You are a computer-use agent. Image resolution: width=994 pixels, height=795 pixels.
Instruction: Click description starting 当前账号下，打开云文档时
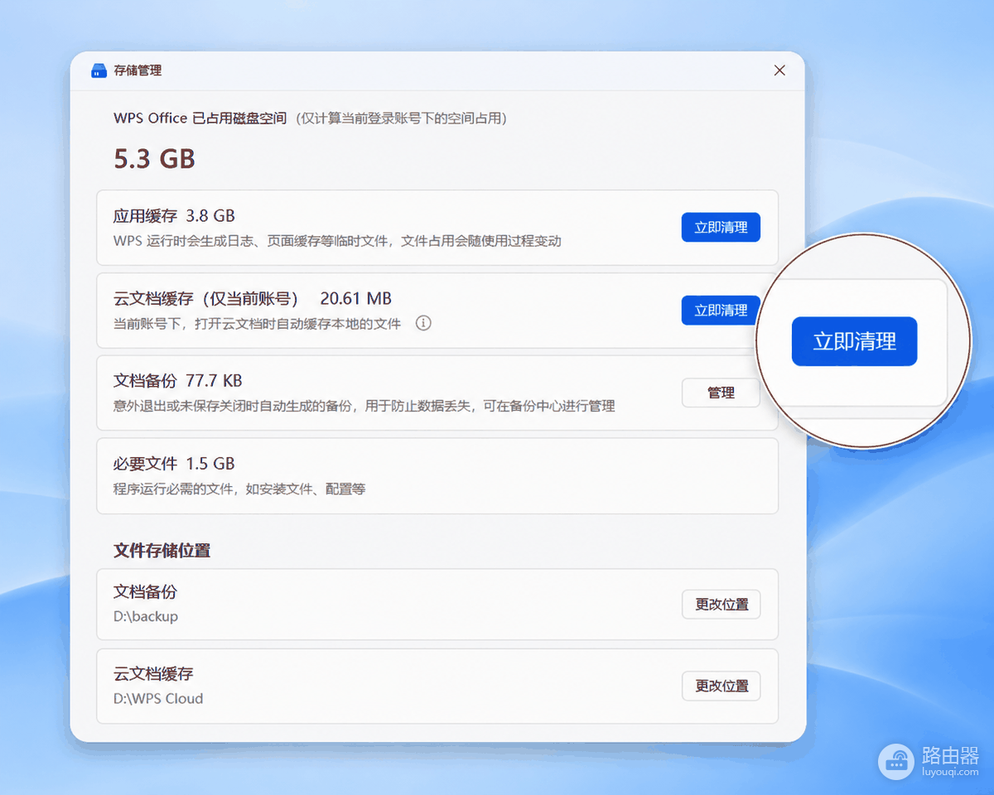pos(258,323)
